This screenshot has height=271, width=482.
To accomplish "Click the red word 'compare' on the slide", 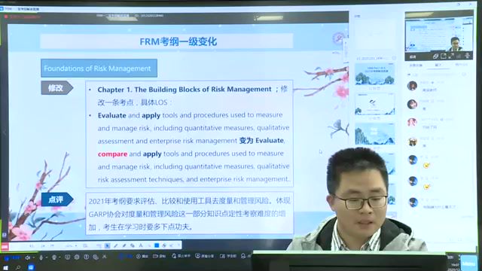I will pos(112,154).
